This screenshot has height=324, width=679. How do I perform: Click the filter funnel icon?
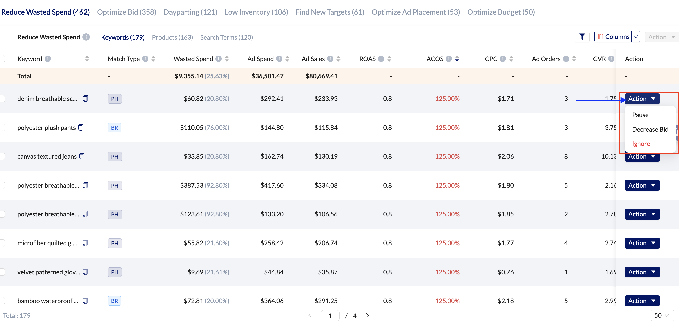tap(582, 37)
